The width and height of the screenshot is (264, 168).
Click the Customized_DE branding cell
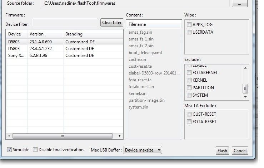coord(80,42)
